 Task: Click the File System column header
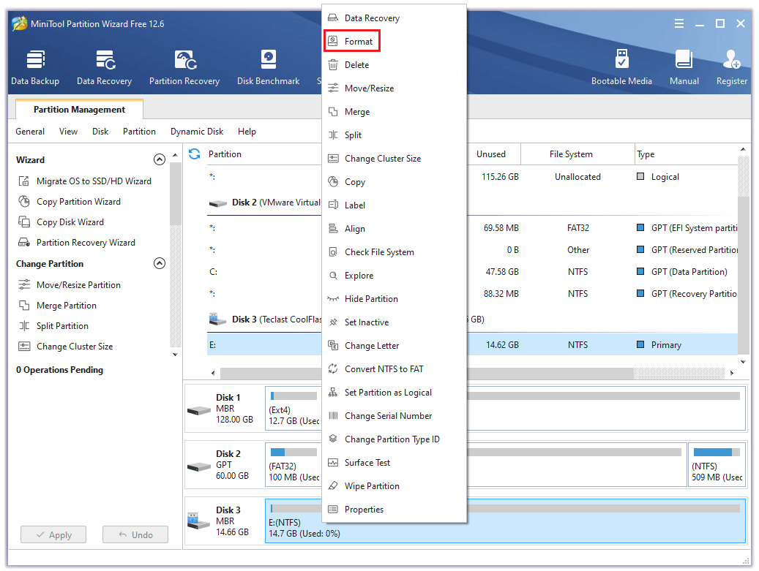[x=571, y=154]
